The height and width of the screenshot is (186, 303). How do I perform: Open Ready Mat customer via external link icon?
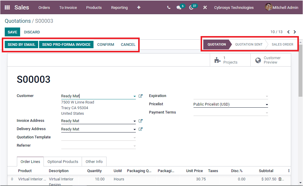coord(141,96)
